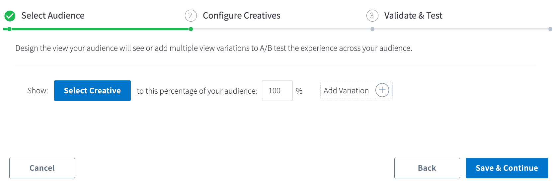Open the Configure Creatives step label

[x=241, y=16]
